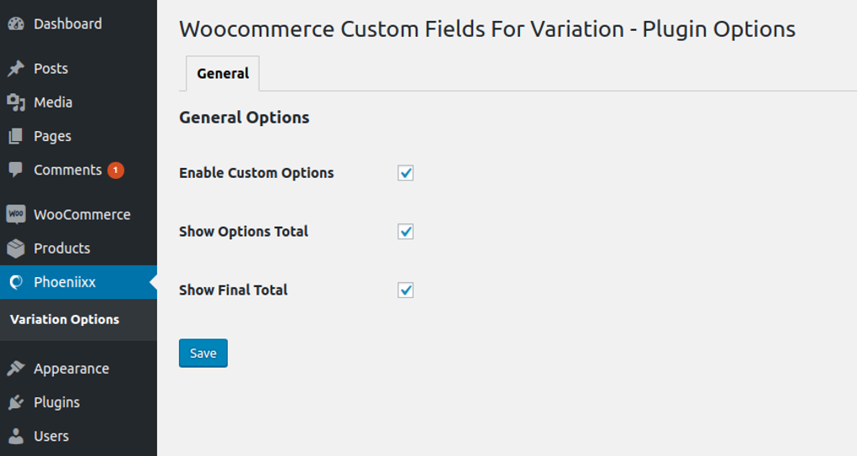
Task: Switch to the General tab
Action: pos(223,74)
